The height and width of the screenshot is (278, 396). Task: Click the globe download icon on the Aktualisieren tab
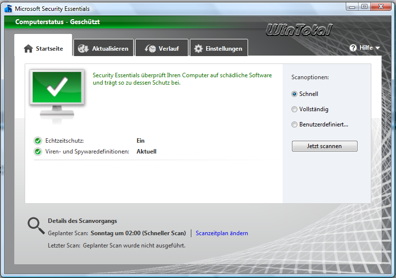83,48
